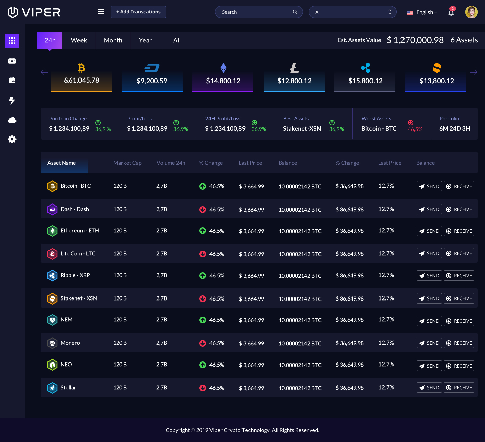Switch to the Week tab

coord(79,40)
